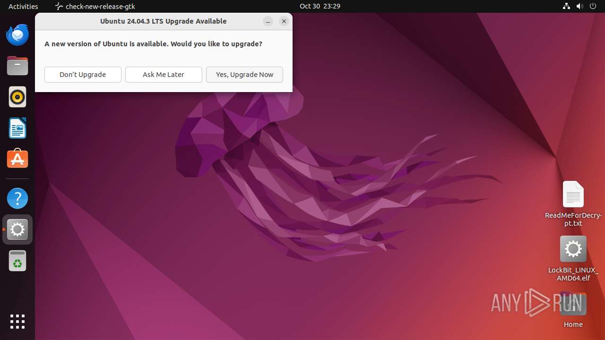Open the Help question mark icon
The image size is (605, 340).
point(17,198)
